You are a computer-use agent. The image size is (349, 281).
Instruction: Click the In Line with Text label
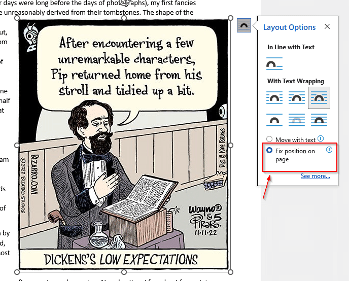point(291,47)
